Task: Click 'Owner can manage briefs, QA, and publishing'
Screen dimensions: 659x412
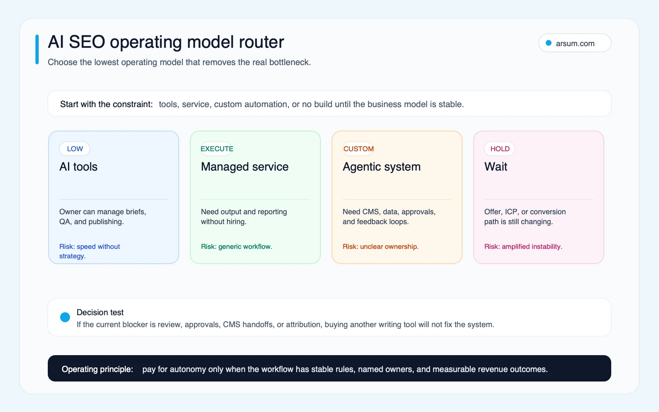Action: [x=103, y=217]
